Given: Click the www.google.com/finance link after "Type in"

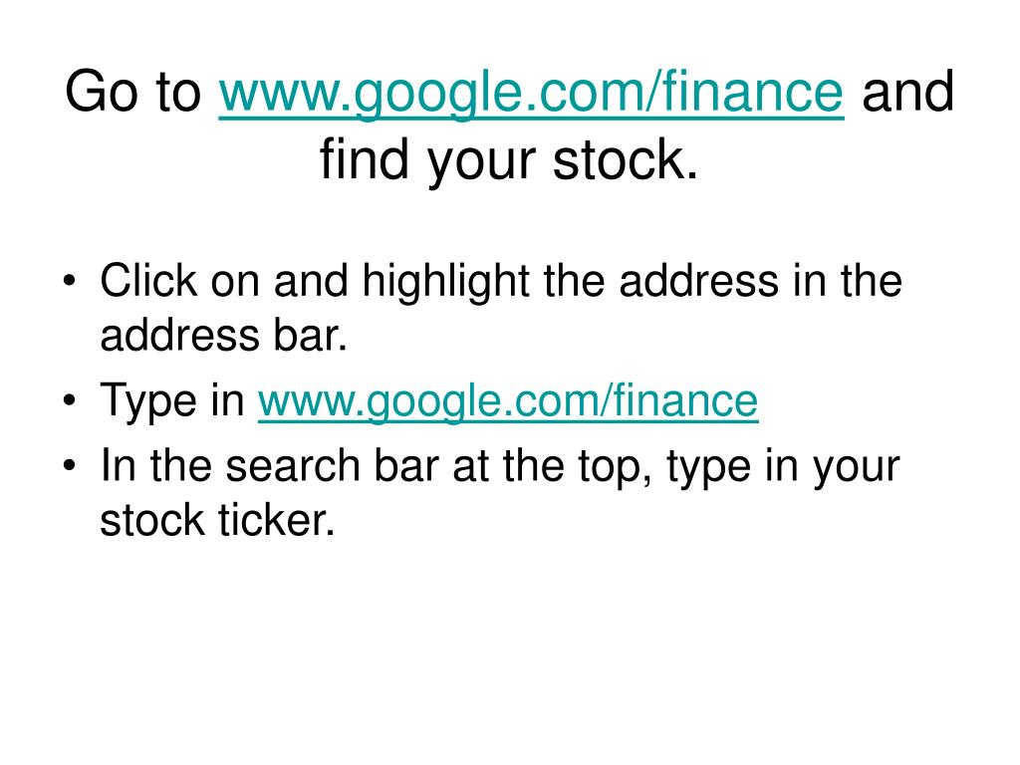Looking at the screenshot, I should point(508,401).
